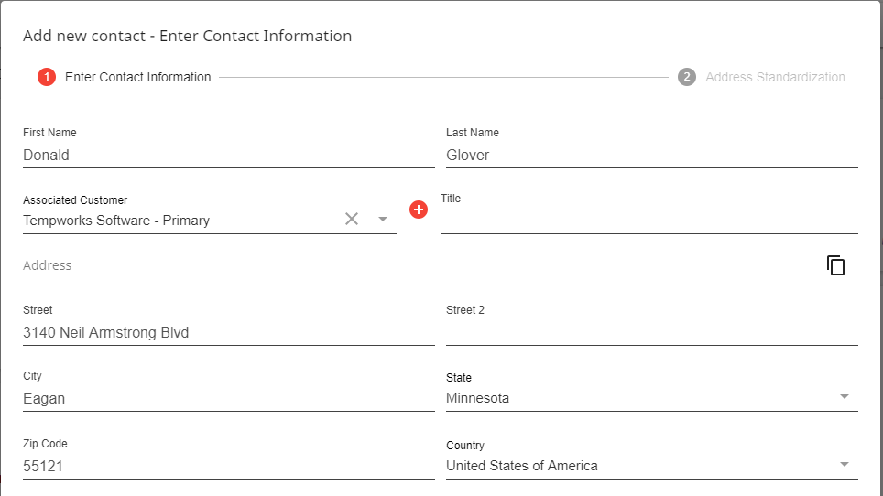Click the Minnesota state value
883x496 pixels.
(478, 398)
